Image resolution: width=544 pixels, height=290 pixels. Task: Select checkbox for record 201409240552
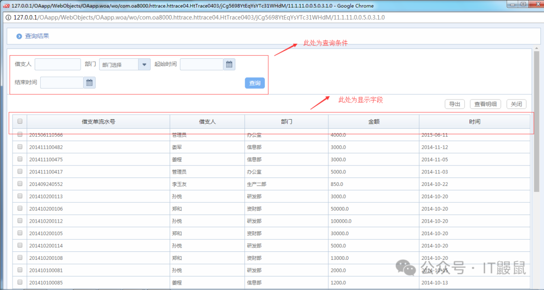click(20, 184)
